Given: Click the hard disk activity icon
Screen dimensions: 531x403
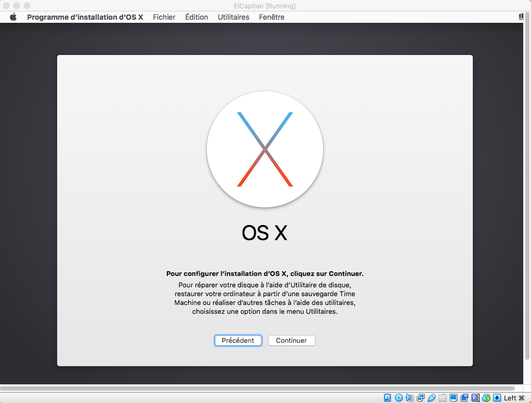Looking at the screenshot, I should pos(388,398).
